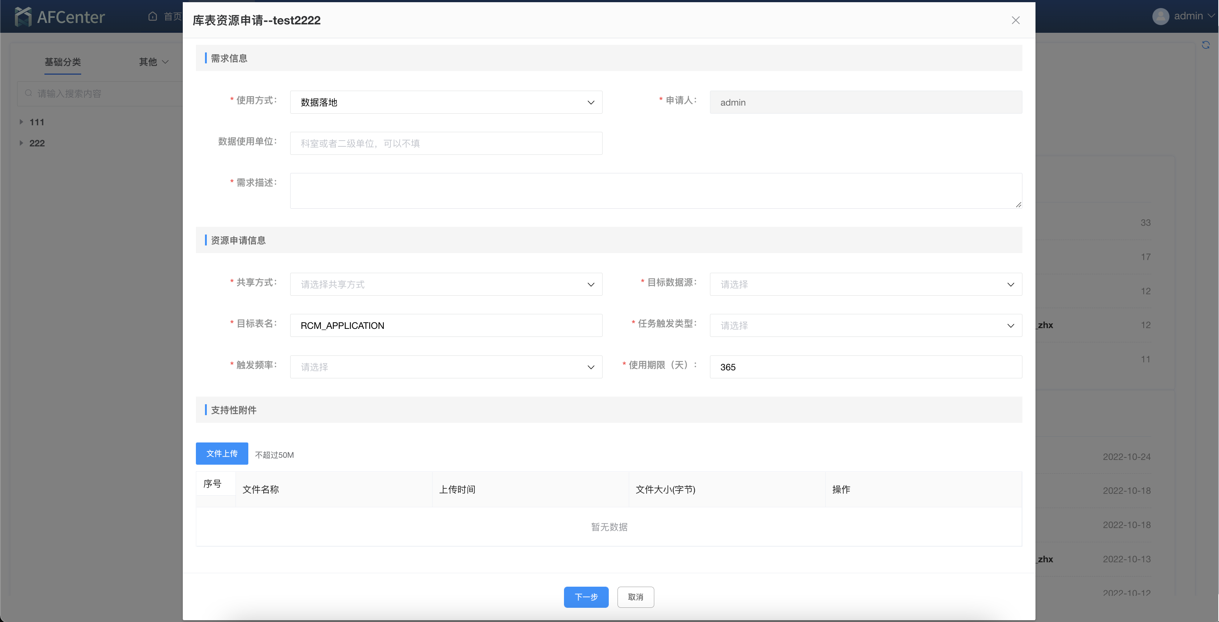The height and width of the screenshot is (622, 1219).
Task: Expand the 222 tree node
Action: click(x=21, y=143)
